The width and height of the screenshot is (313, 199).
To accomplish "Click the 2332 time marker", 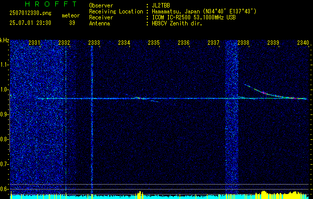I will pos(64,42).
